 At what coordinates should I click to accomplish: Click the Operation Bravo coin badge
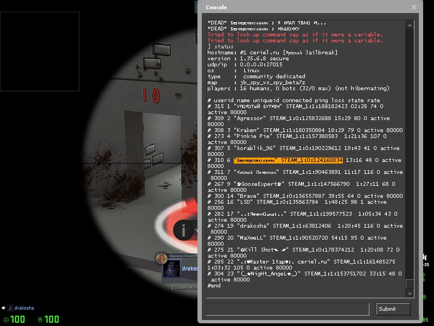click(161, 258)
